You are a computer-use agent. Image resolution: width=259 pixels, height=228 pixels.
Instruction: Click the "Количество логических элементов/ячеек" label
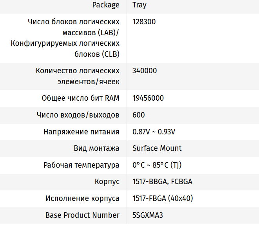[78, 76]
